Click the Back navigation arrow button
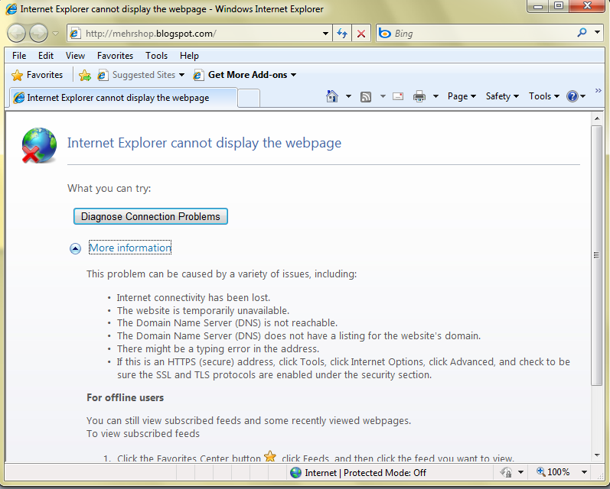This screenshot has width=610, height=489. pyautogui.click(x=16, y=33)
